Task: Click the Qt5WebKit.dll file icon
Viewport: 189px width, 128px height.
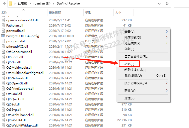Action: click(3, 120)
